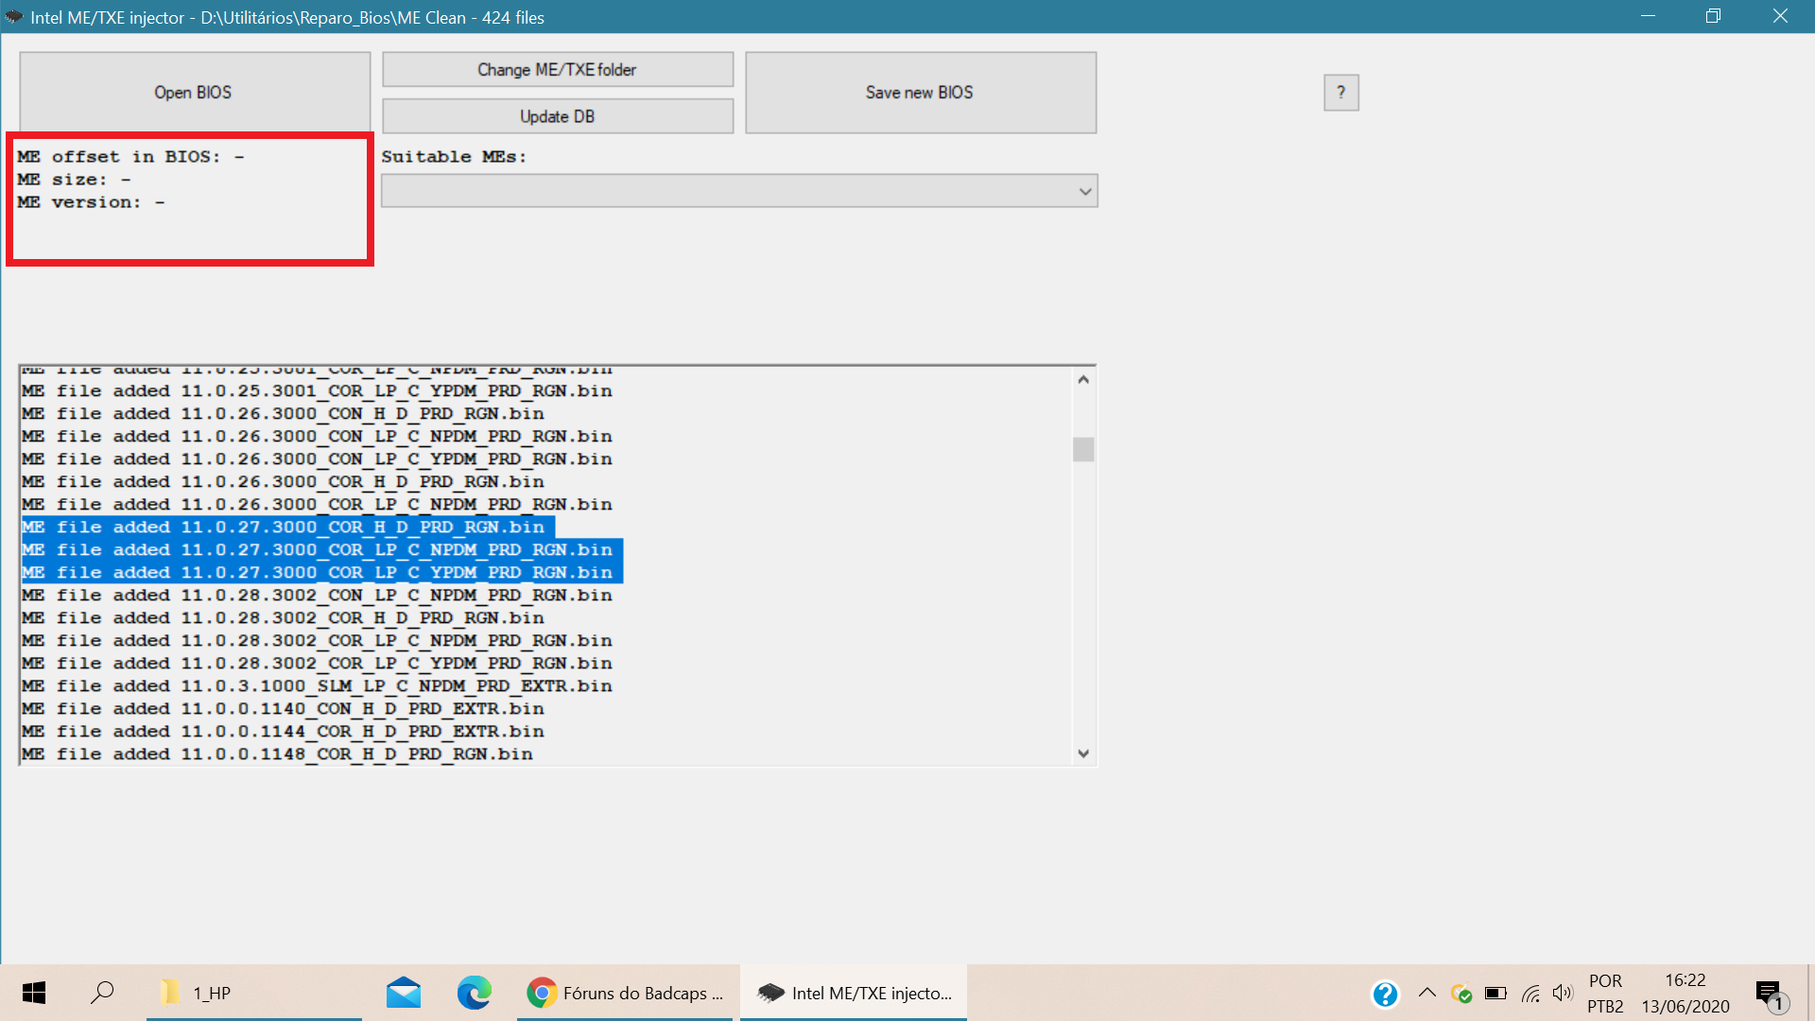Select line 11.0.26.3000_COR_H_D_PRD_RGN.bin
The width and height of the screenshot is (1815, 1021).
pyautogui.click(x=283, y=482)
